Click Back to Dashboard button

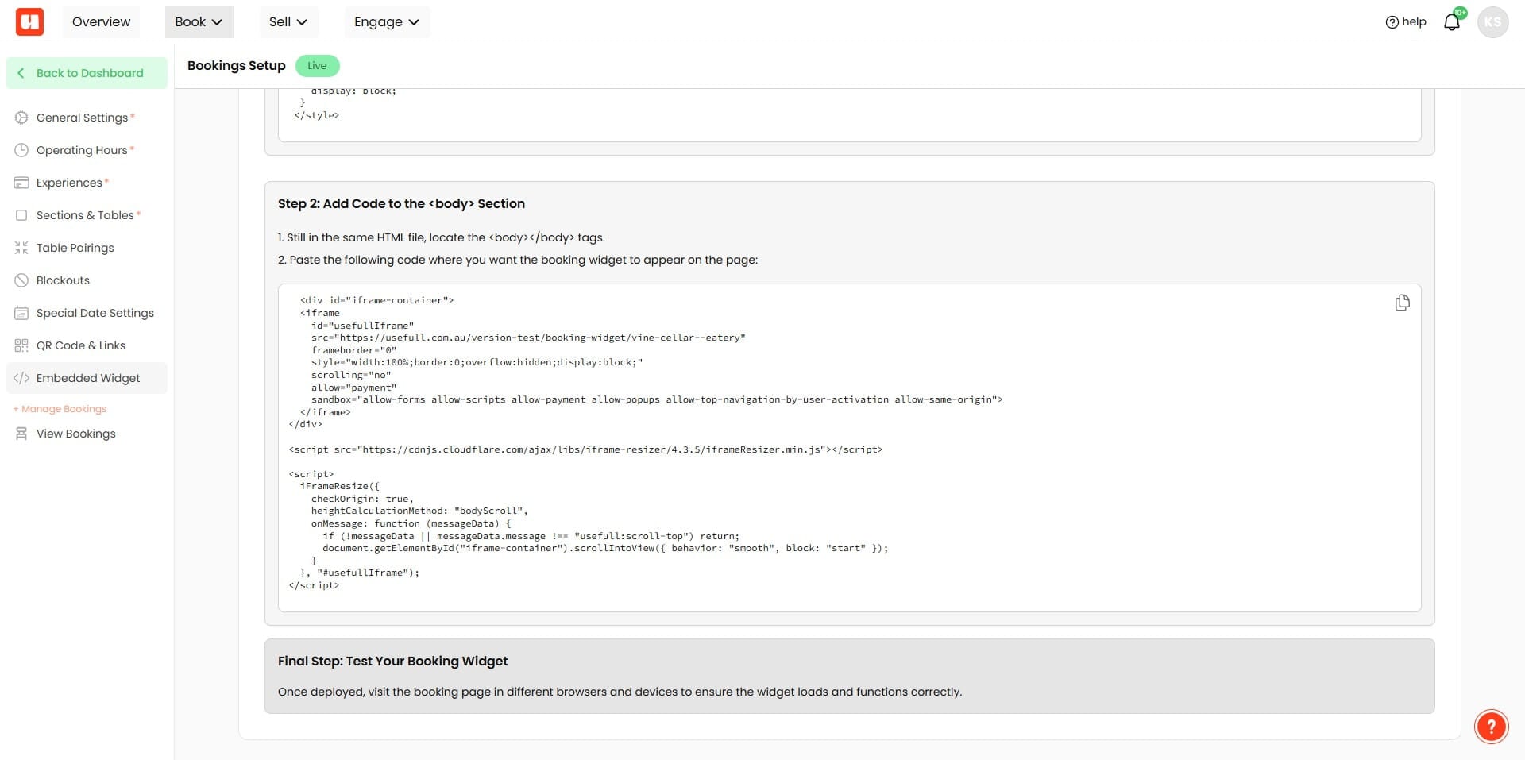click(87, 73)
